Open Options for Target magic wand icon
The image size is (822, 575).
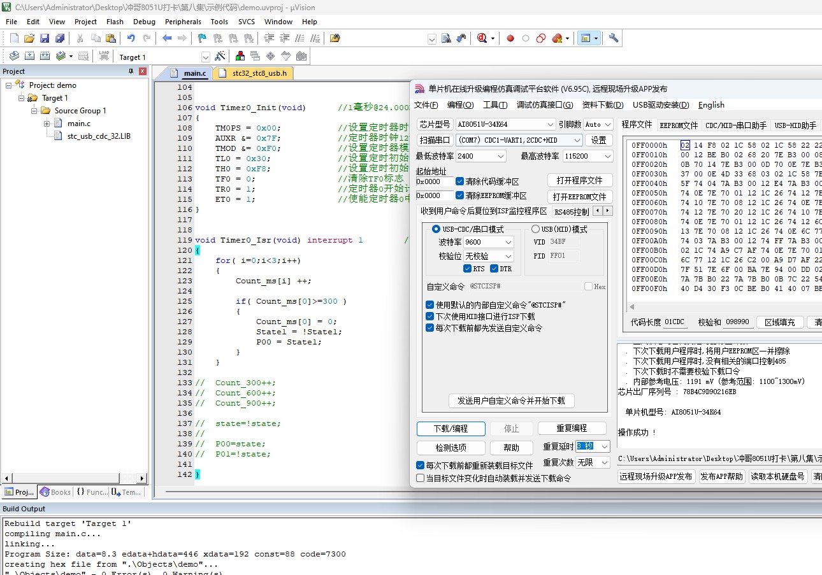point(220,56)
